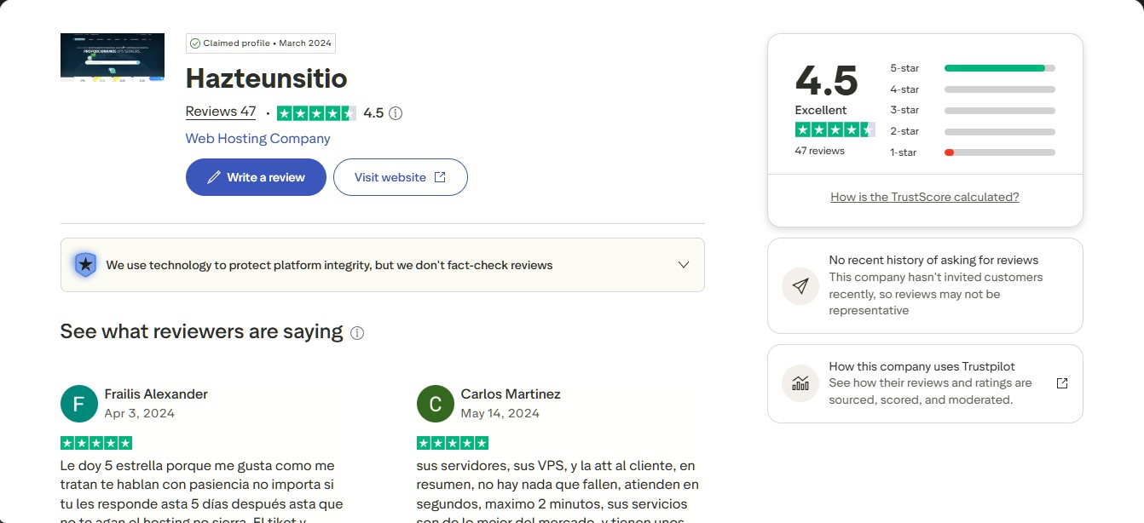Click the green F avatar of Frailis Alexander
The height and width of the screenshot is (523, 1144).
click(x=79, y=404)
